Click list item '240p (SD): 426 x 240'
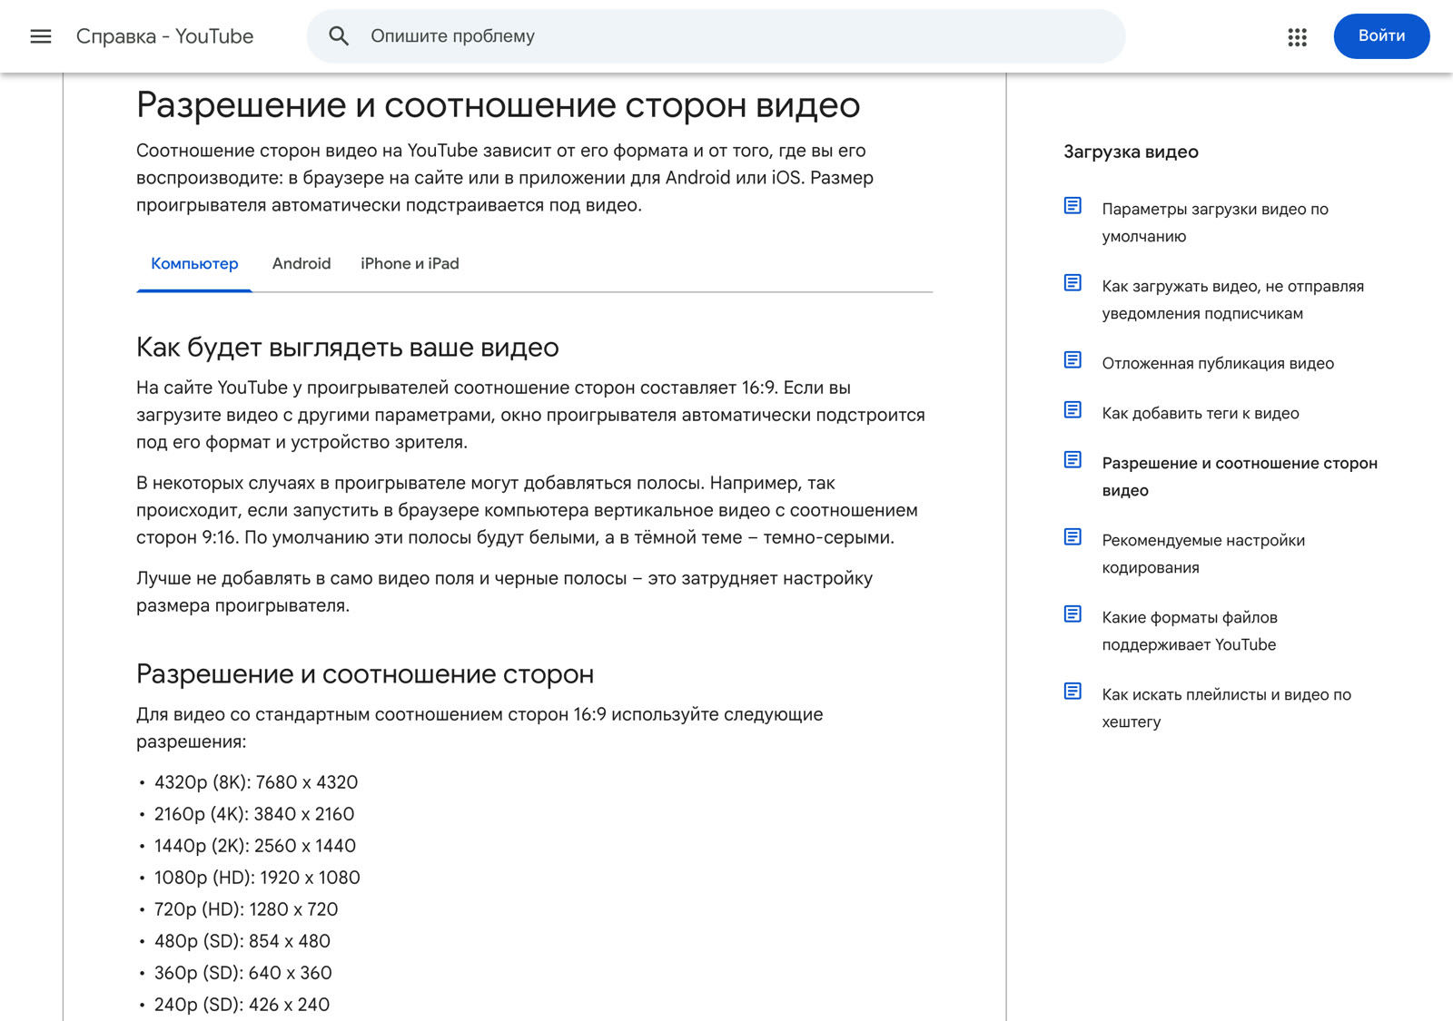The height and width of the screenshot is (1021, 1453). tap(242, 1005)
